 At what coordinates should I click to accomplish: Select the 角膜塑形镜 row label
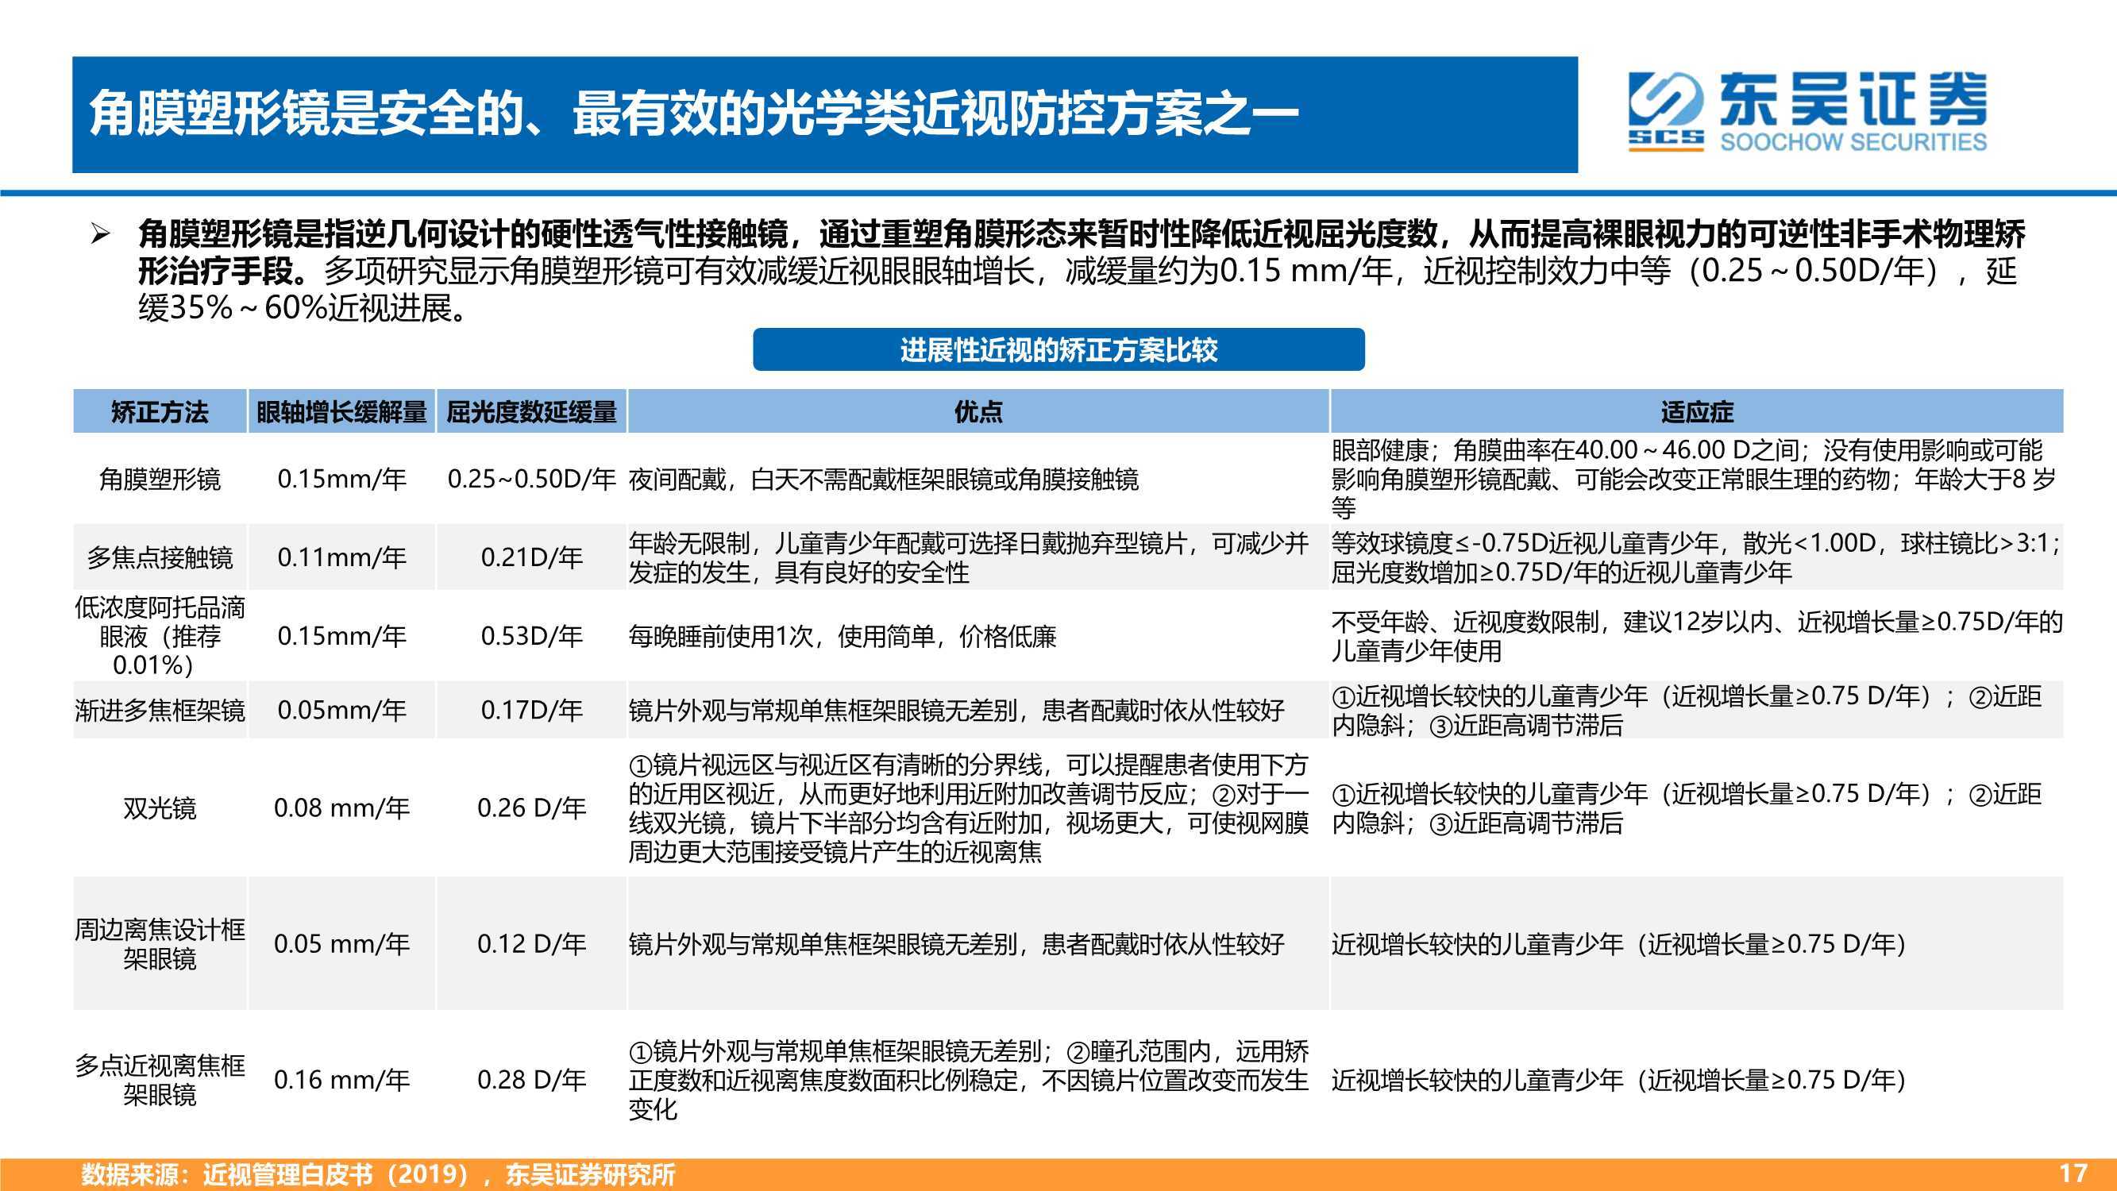pos(160,480)
